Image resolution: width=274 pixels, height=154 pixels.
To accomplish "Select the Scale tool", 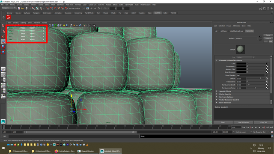I will tap(3, 52).
